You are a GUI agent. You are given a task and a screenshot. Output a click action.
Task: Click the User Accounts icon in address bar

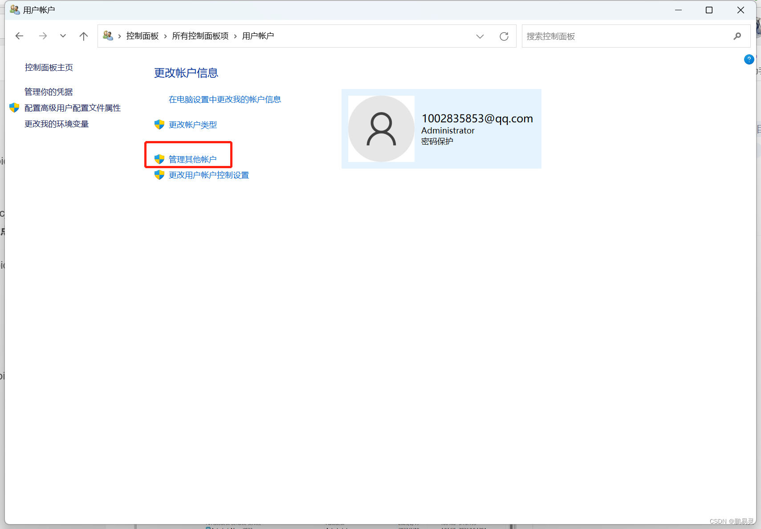(108, 36)
